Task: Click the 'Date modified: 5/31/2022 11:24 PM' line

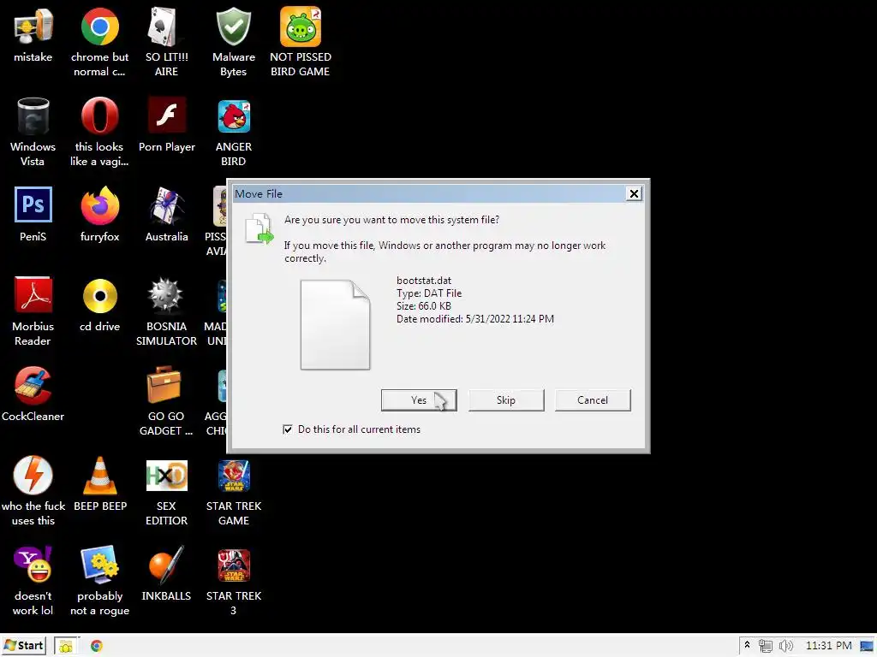Action: click(x=474, y=319)
